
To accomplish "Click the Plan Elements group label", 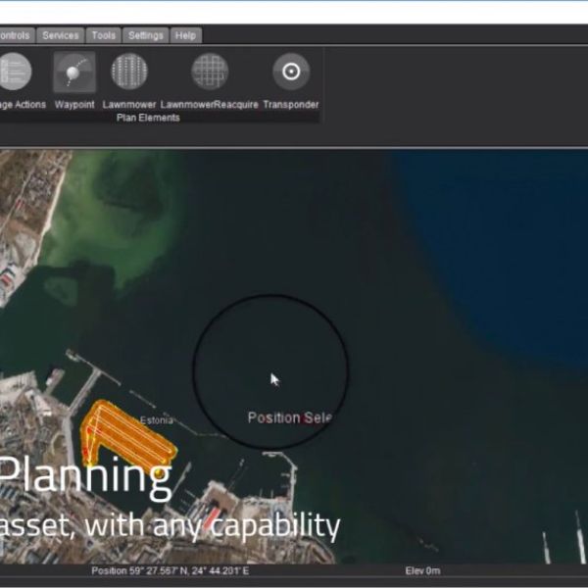I will click(x=148, y=118).
